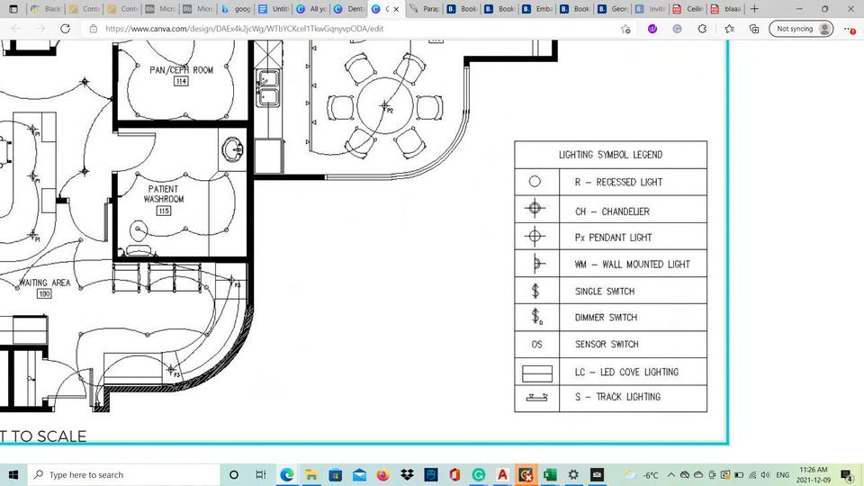Open browser Settings and more menu
Screen dimensions: 864x486
[x=849, y=29]
